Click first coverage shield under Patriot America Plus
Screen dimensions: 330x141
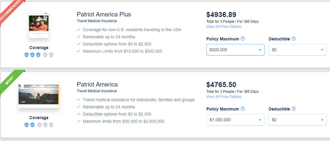[x=27, y=55]
